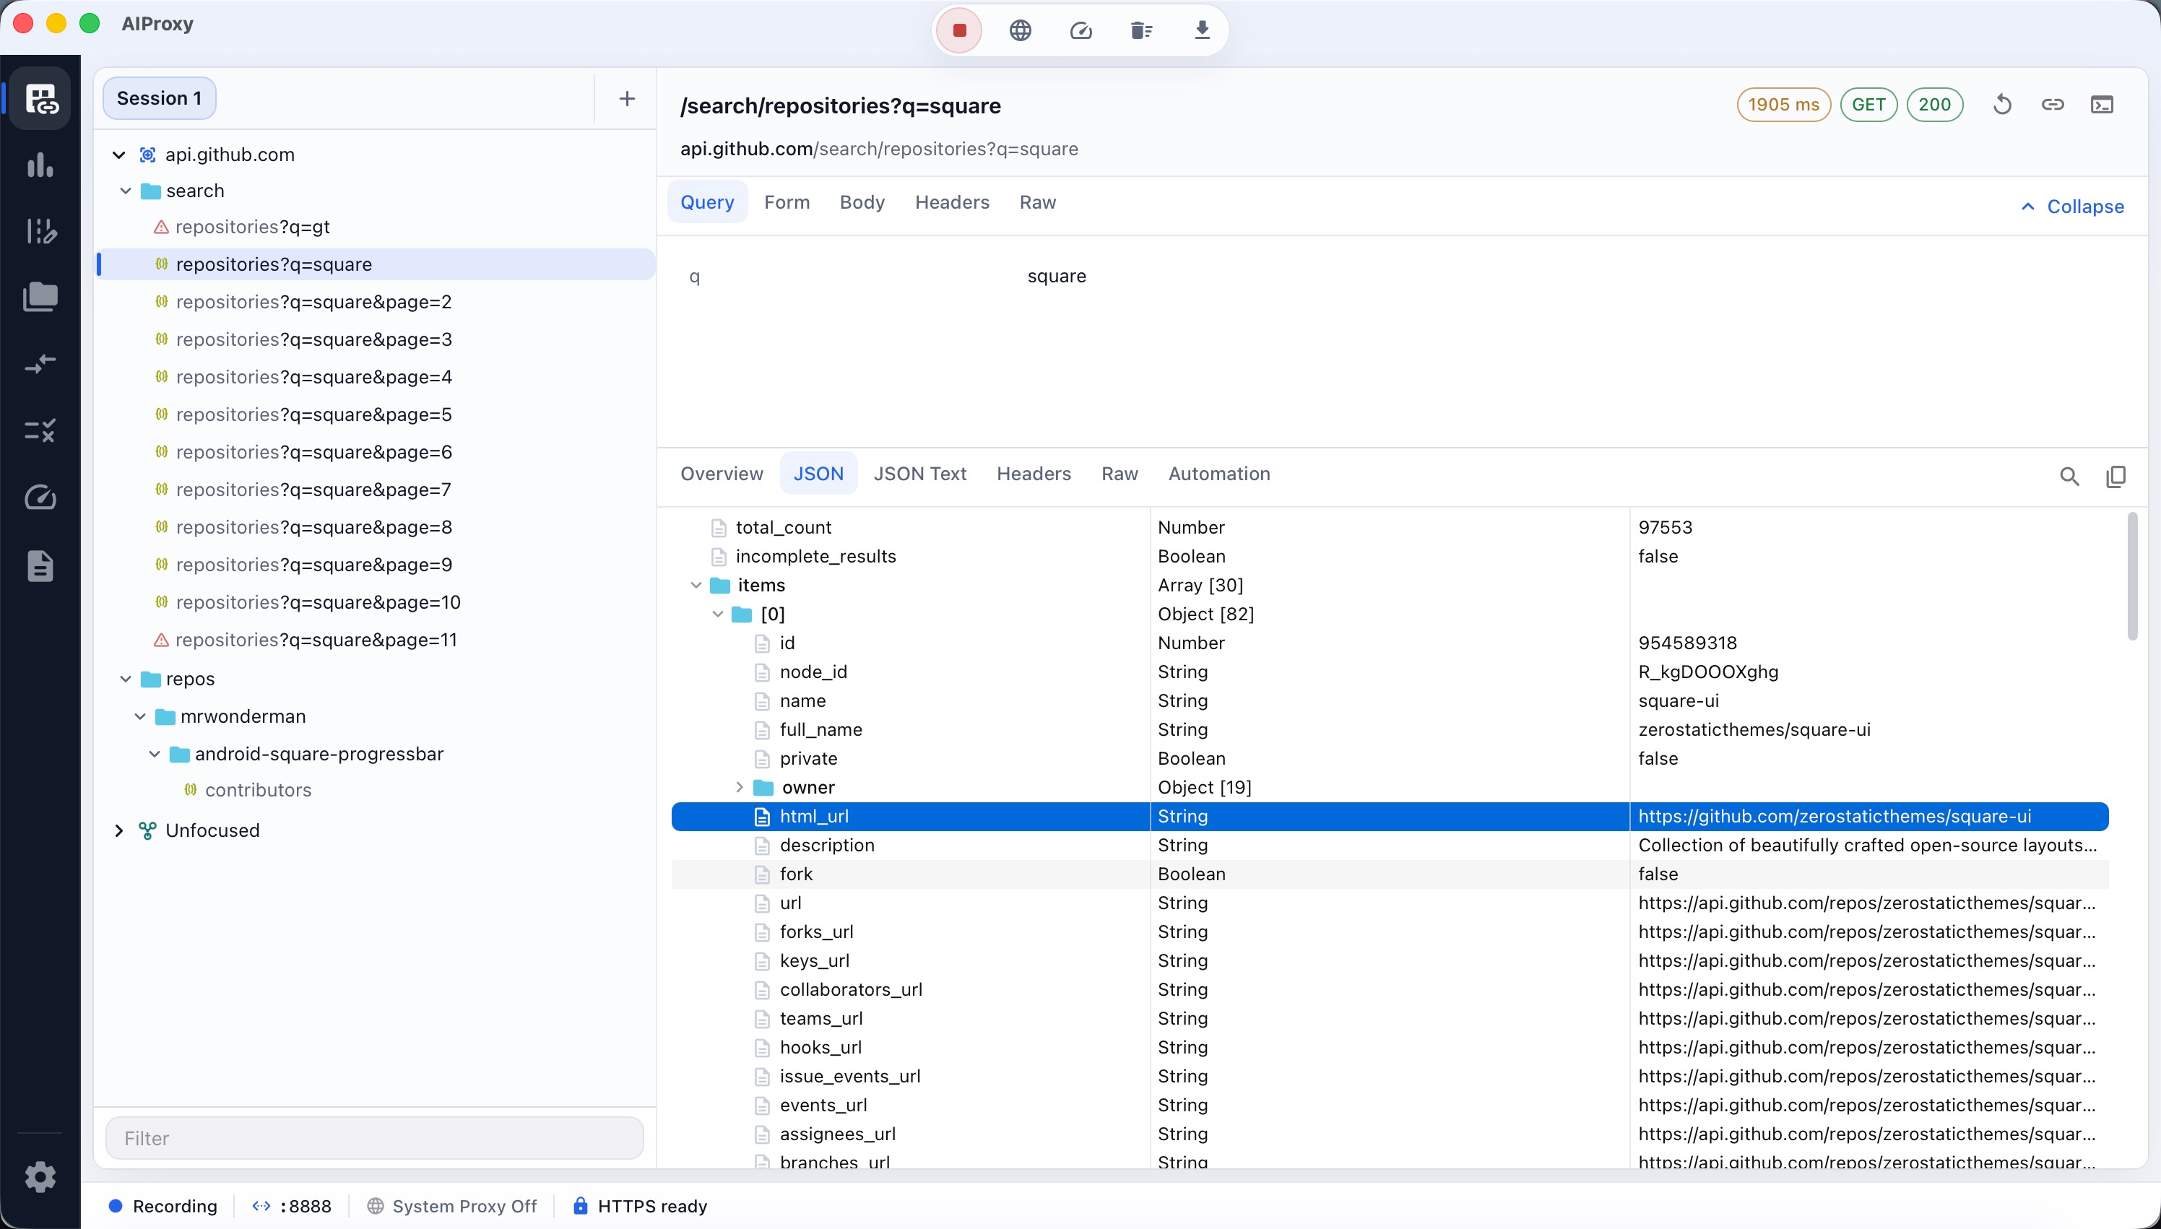Click the Collapse button in request panel
Screen dimensions: 2161x1229
(x=2072, y=207)
